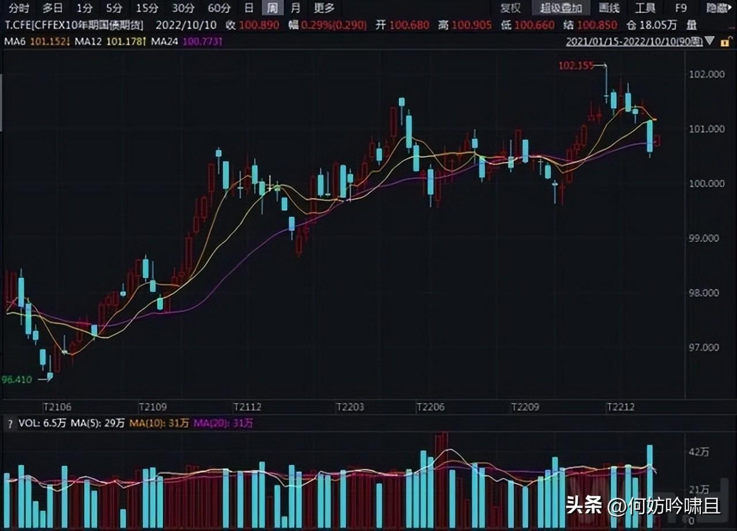Viewport: 737px width, 531px height.
Task: Click the 超级叠加 overlay button
Action: click(x=561, y=8)
